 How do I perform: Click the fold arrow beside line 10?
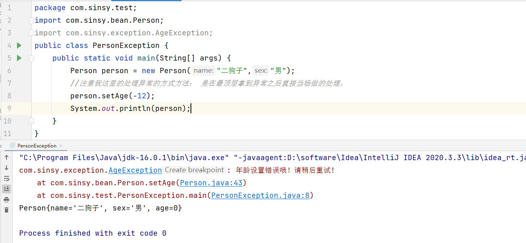click(31, 121)
